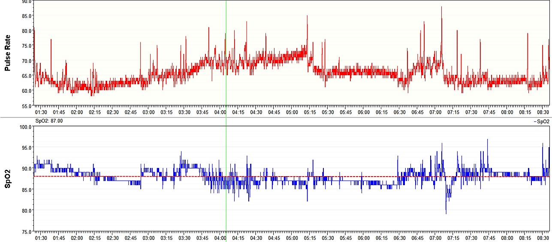
Task: Click the 55.0 value on Pulse Rate axis
Action: click(x=26, y=106)
